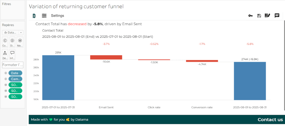Select the Cam.. dimension pill
285x126 pixels.
point(15,79)
